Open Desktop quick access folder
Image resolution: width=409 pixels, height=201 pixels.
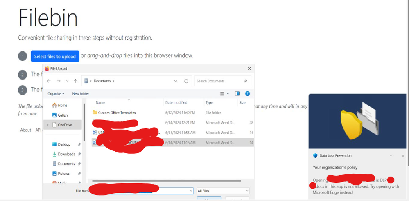(64, 144)
